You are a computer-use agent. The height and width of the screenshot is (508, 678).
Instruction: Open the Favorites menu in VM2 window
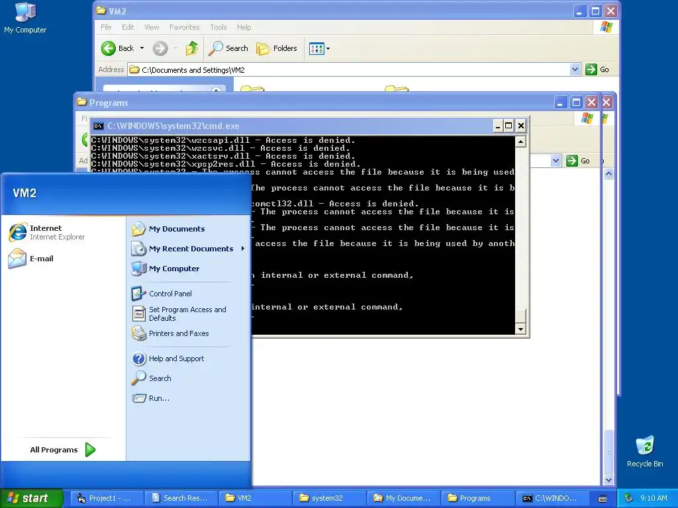point(185,27)
